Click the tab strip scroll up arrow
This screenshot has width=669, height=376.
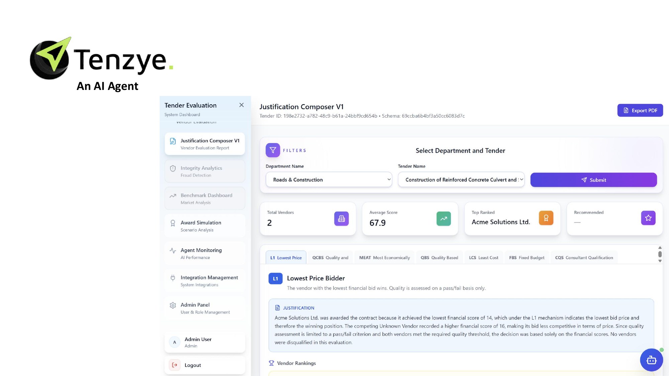[660, 248]
